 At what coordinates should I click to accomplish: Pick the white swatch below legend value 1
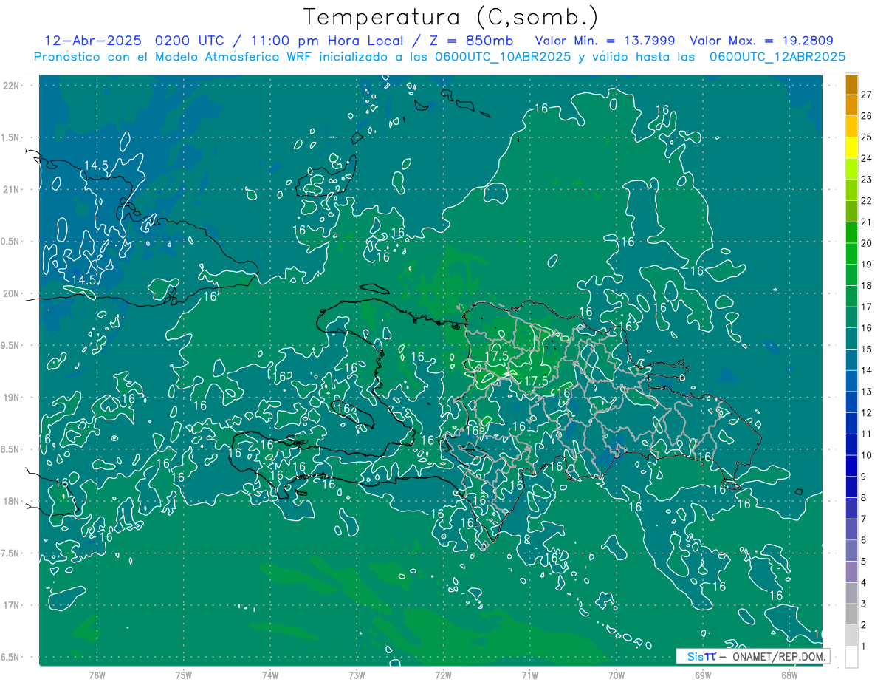tap(851, 657)
